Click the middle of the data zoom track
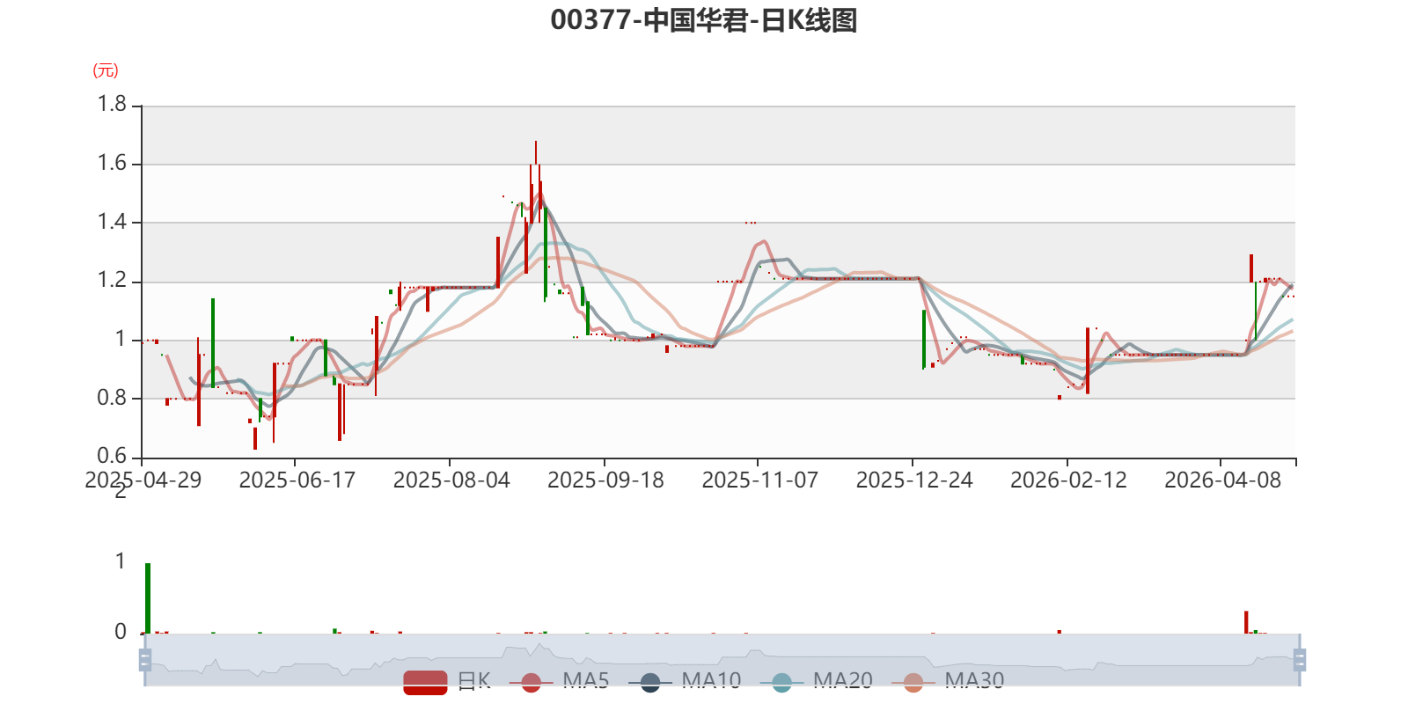1408x704 pixels. [x=722, y=659]
